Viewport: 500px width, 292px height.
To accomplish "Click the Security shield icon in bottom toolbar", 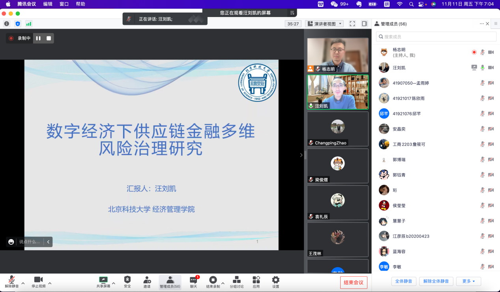I will click(x=127, y=280).
